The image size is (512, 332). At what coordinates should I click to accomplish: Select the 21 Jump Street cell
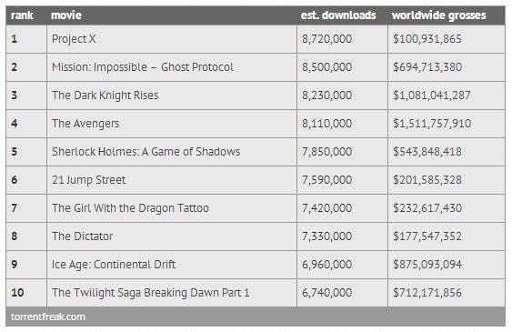click(x=172, y=180)
